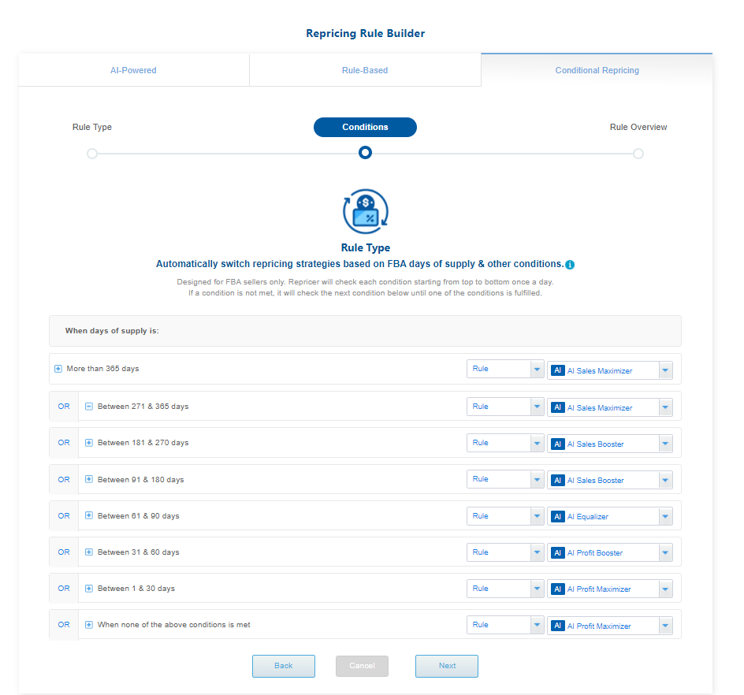Click the OR label on the 271 & 365 days row
744x695 pixels.
coord(64,407)
